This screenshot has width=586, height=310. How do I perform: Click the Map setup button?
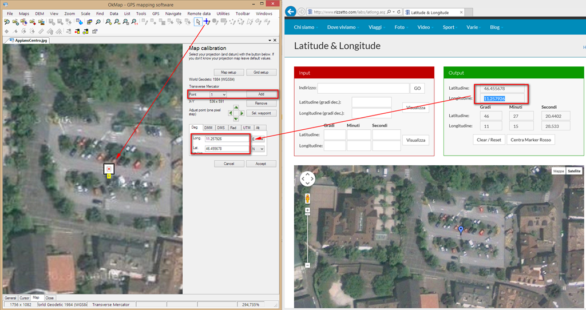click(x=229, y=73)
